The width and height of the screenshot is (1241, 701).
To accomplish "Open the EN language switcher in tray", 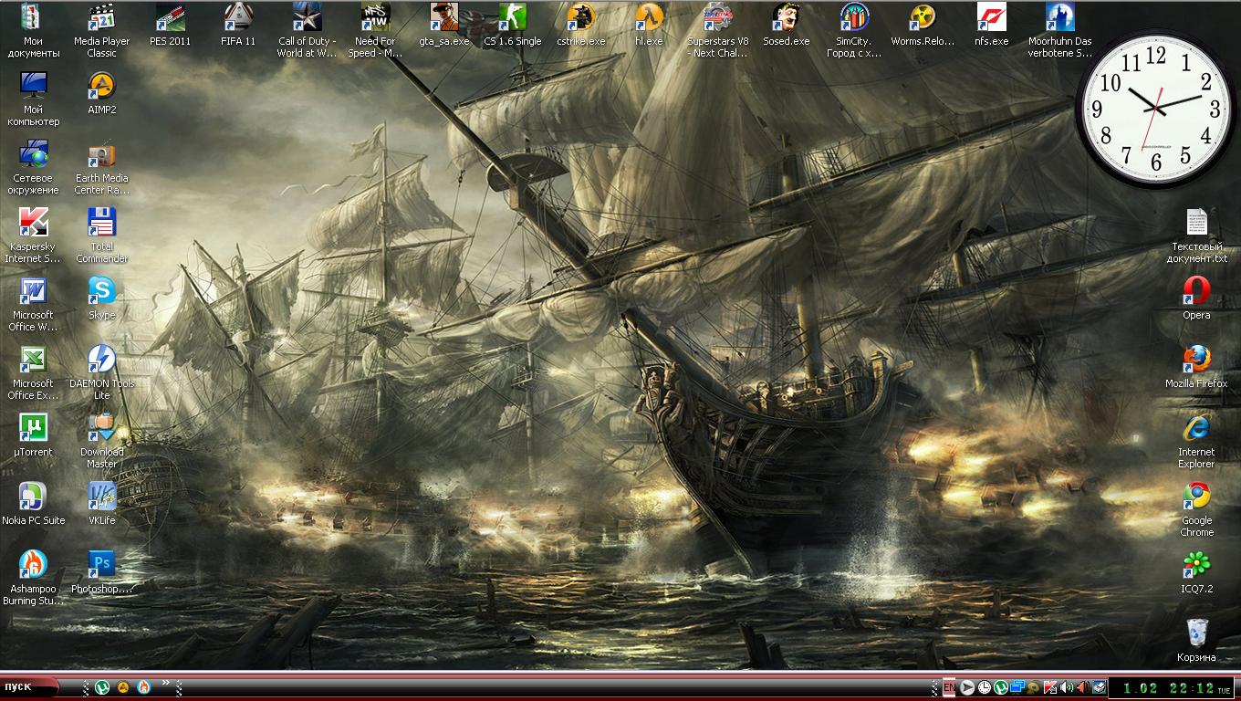I will tap(949, 687).
